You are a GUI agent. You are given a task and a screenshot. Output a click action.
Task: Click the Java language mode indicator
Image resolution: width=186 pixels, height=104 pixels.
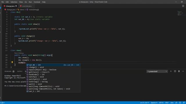pos(172,103)
